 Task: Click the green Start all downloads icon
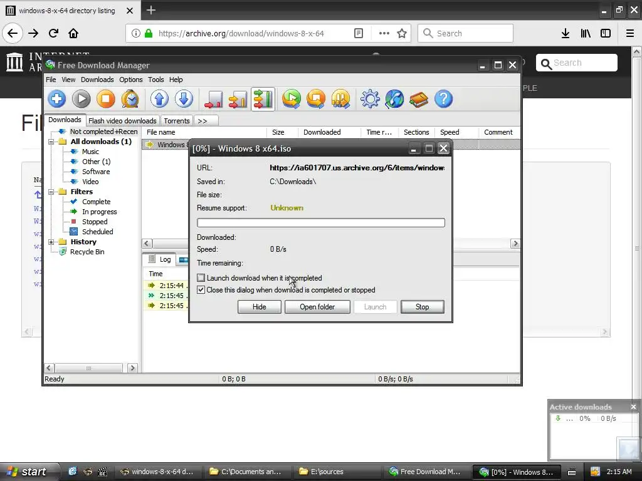click(x=292, y=99)
